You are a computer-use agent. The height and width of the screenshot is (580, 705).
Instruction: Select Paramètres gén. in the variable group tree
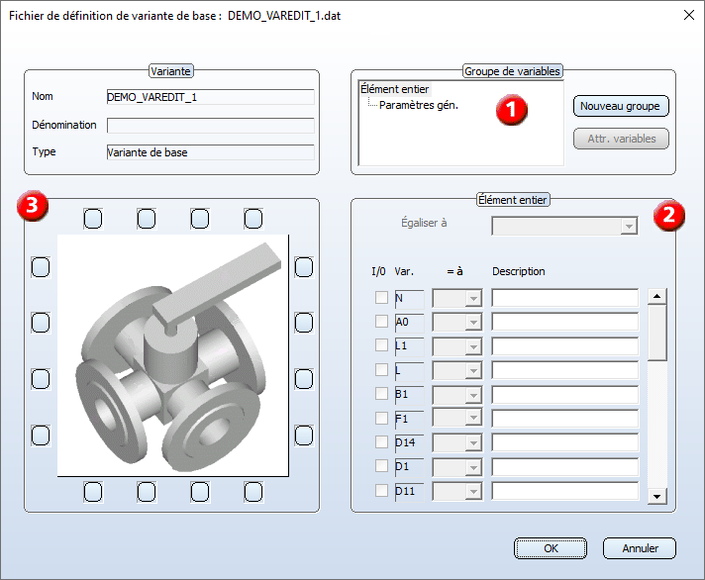(419, 105)
